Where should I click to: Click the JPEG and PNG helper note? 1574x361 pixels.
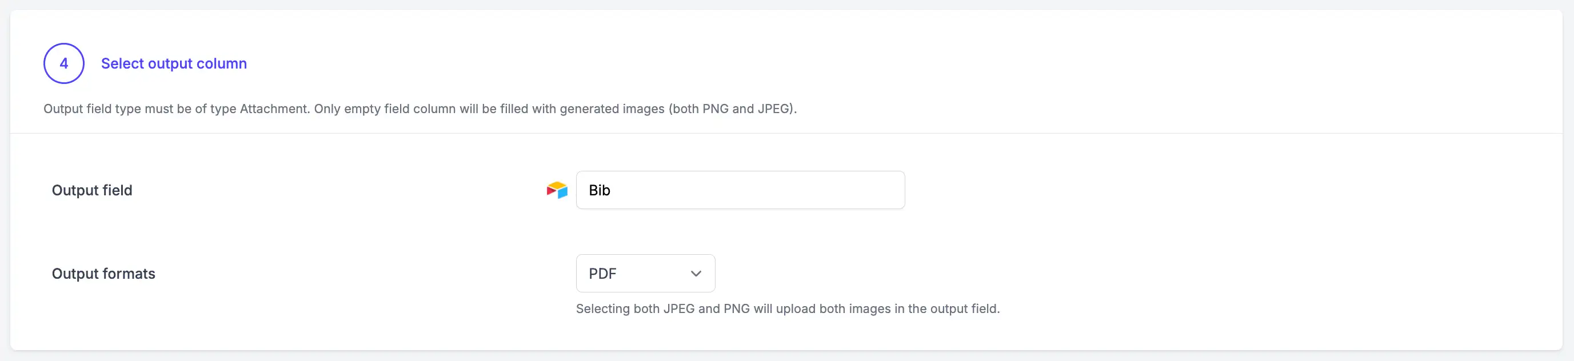click(788, 308)
